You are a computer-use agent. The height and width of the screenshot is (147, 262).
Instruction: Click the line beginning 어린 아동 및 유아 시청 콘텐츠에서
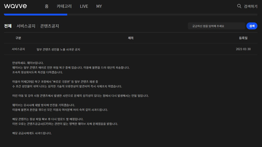80,96
